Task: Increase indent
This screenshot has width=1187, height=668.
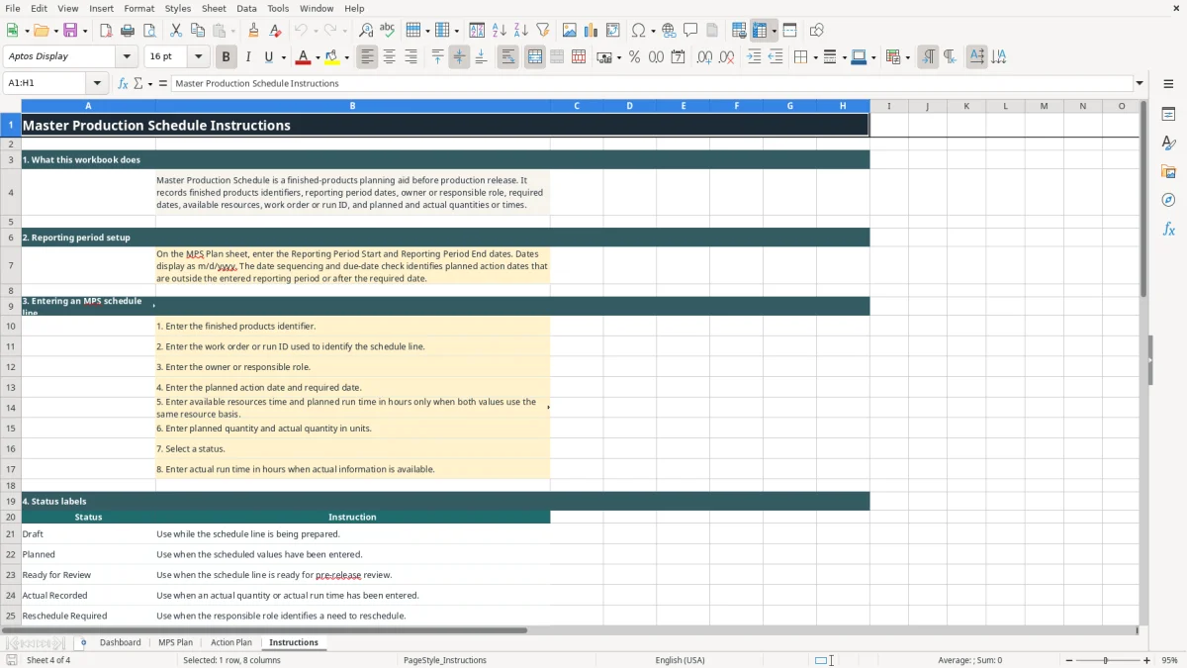Action: [x=754, y=57]
